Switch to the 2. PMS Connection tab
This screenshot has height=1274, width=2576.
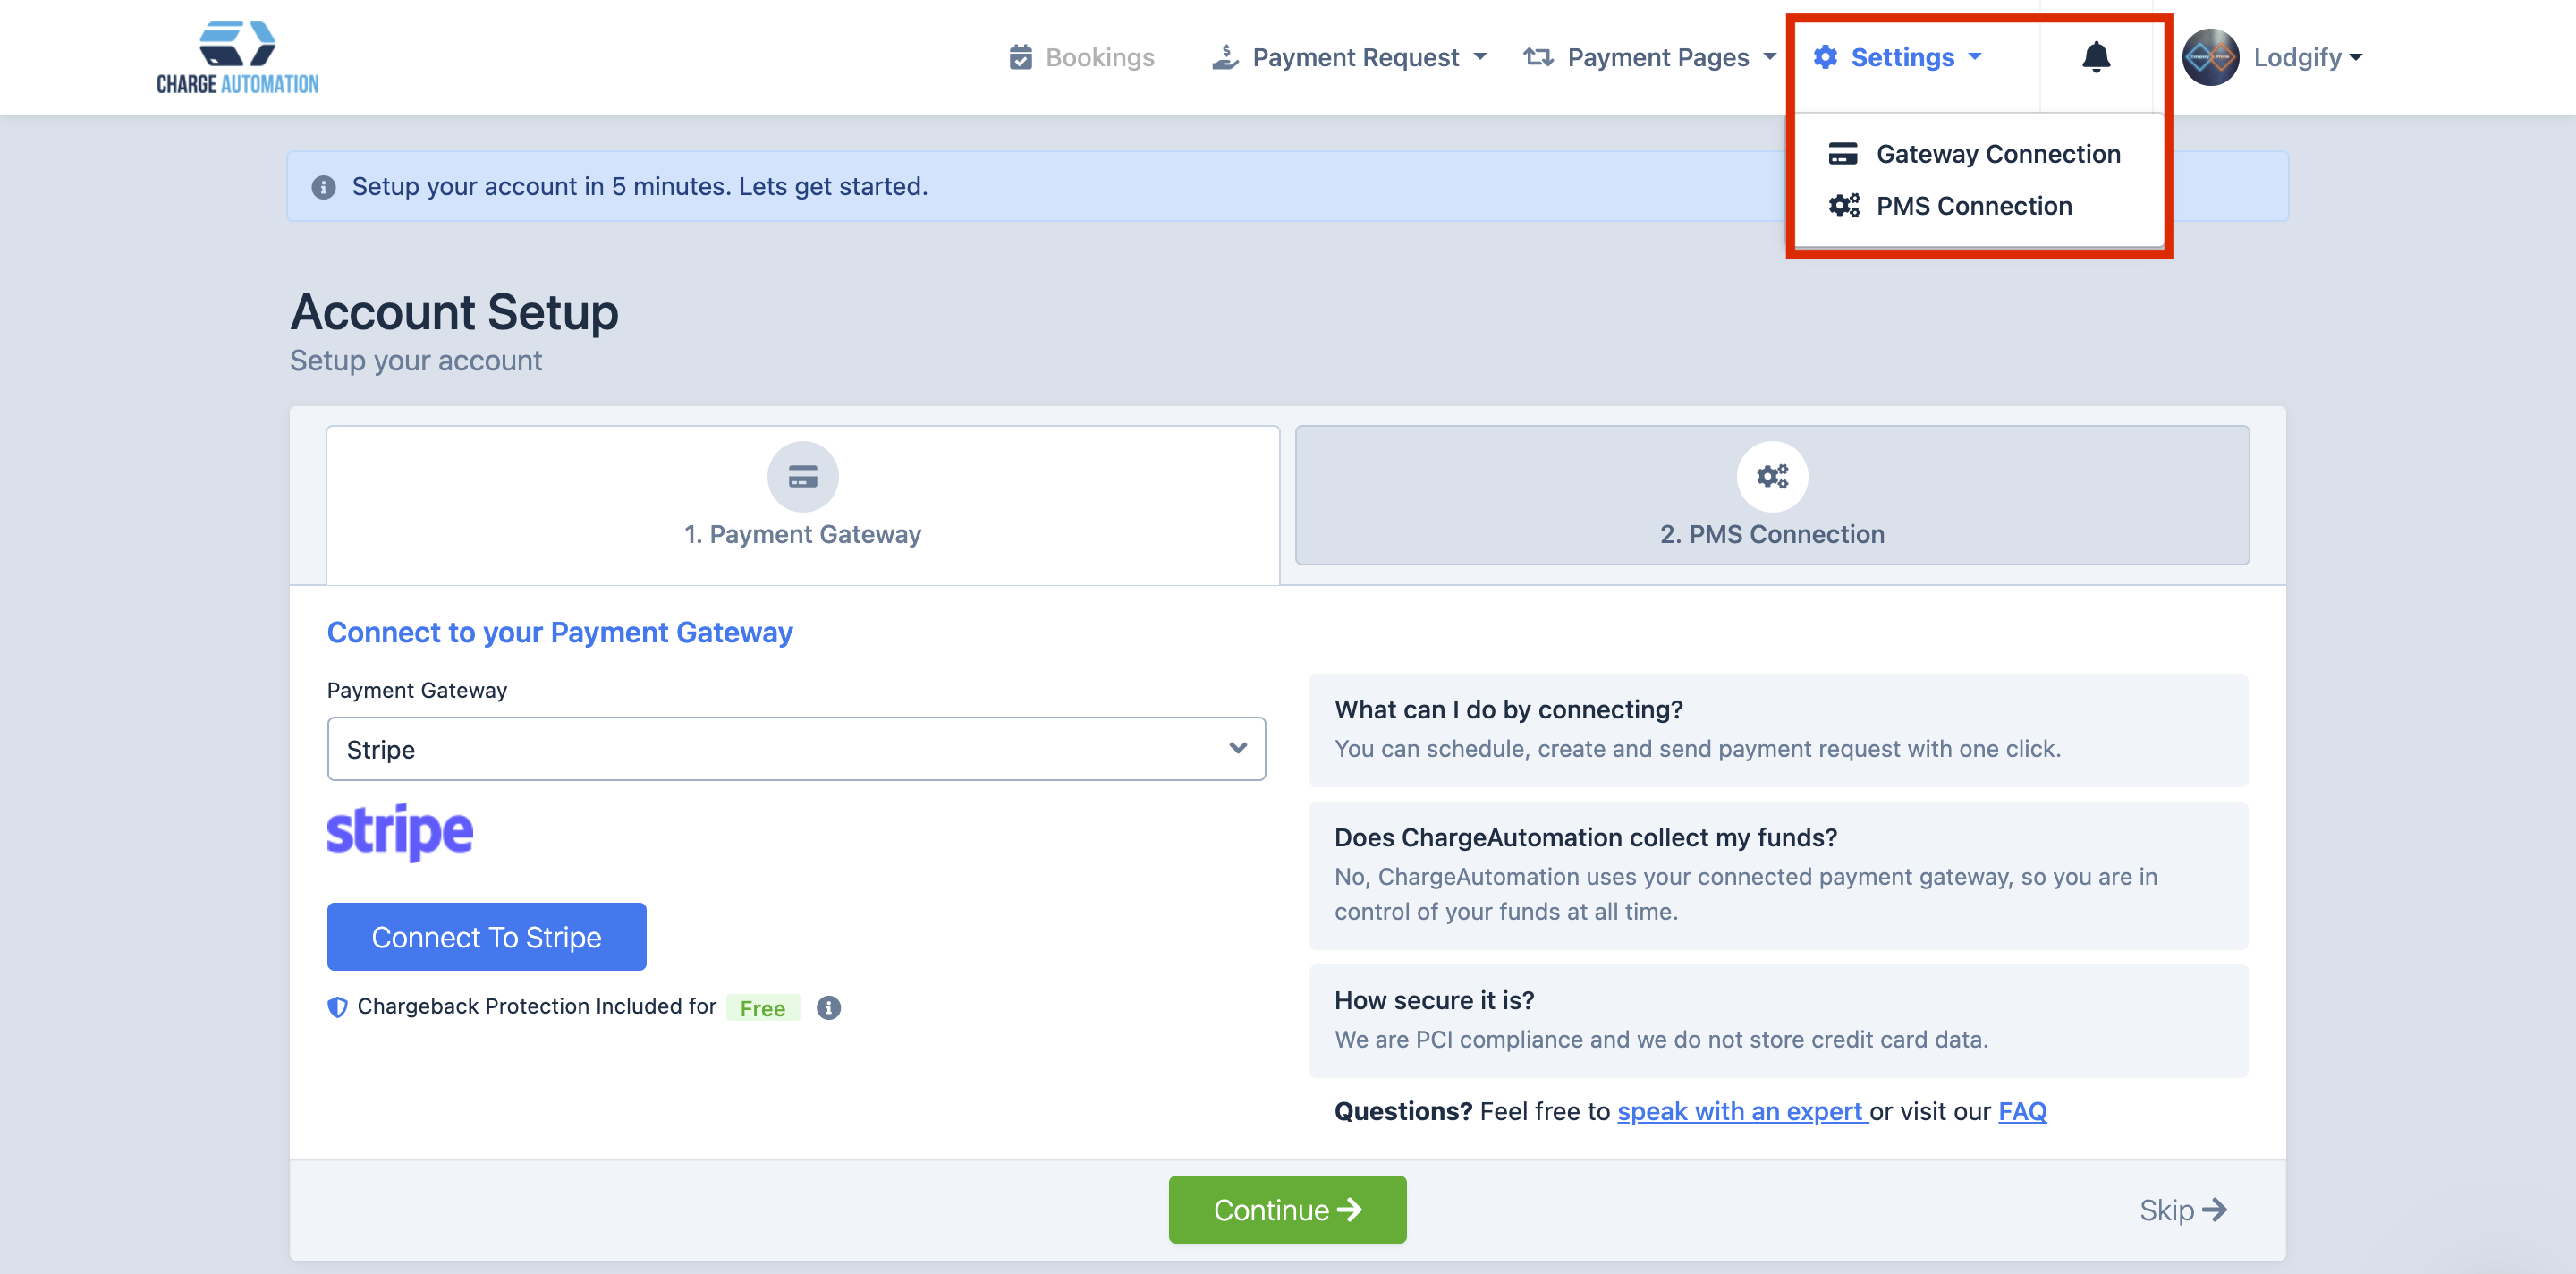pos(1772,496)
